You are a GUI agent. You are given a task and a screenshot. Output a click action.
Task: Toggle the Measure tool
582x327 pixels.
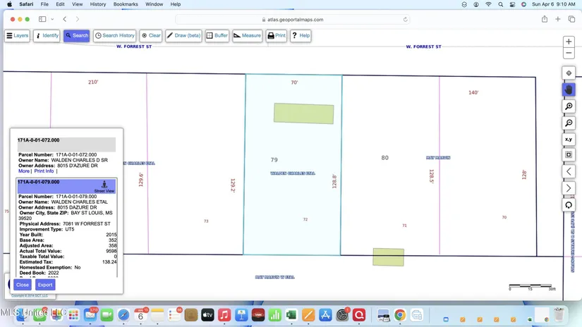coord(247,35)
